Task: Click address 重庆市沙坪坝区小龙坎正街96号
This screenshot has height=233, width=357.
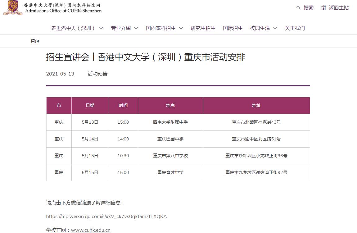Action: pyautogui.click(x=256, y=156)
